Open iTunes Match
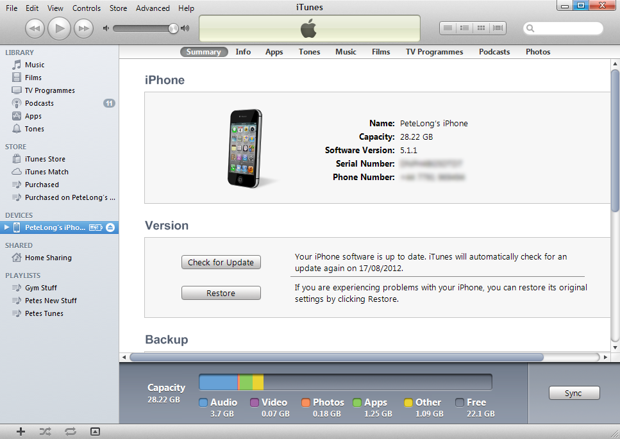The width and height of the screenshot is (620, 439). coord(60,172)
